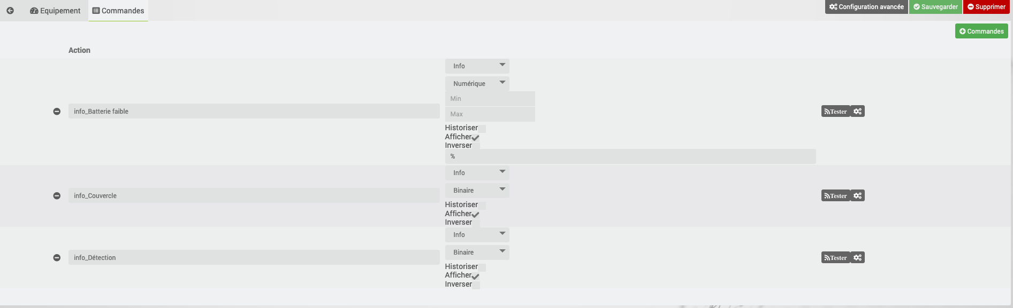Click the green Sauvegarder button
The height and width of the screenshot is (308, 1013).
coord(935,7)
